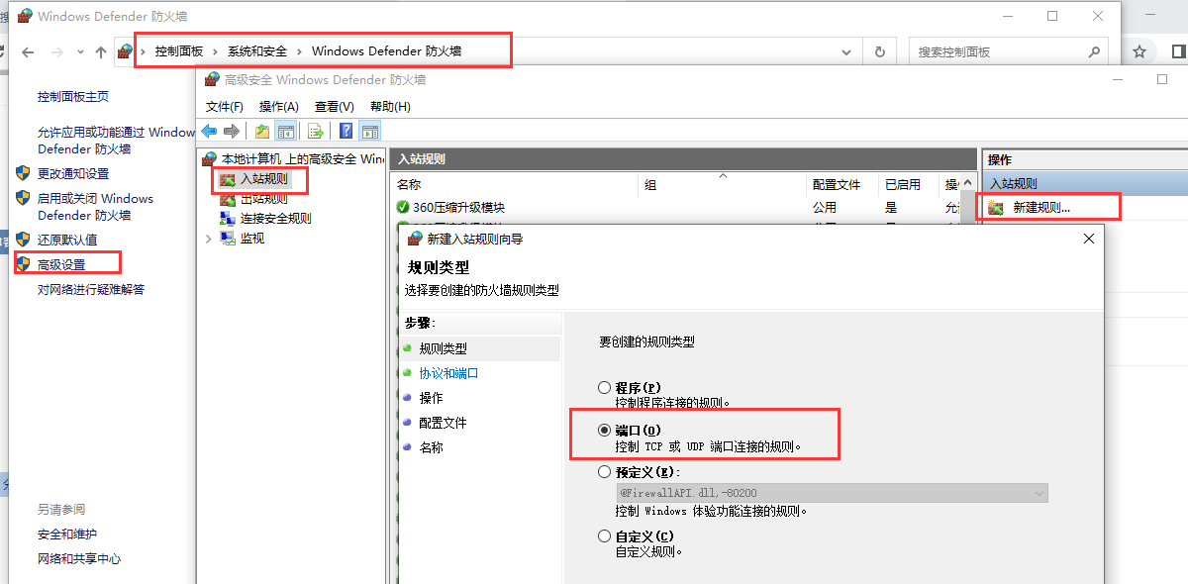Select the 程序(P) radio button
Image resolution: width=1188 pixels, height=584 pixels.
coord(604,388)
